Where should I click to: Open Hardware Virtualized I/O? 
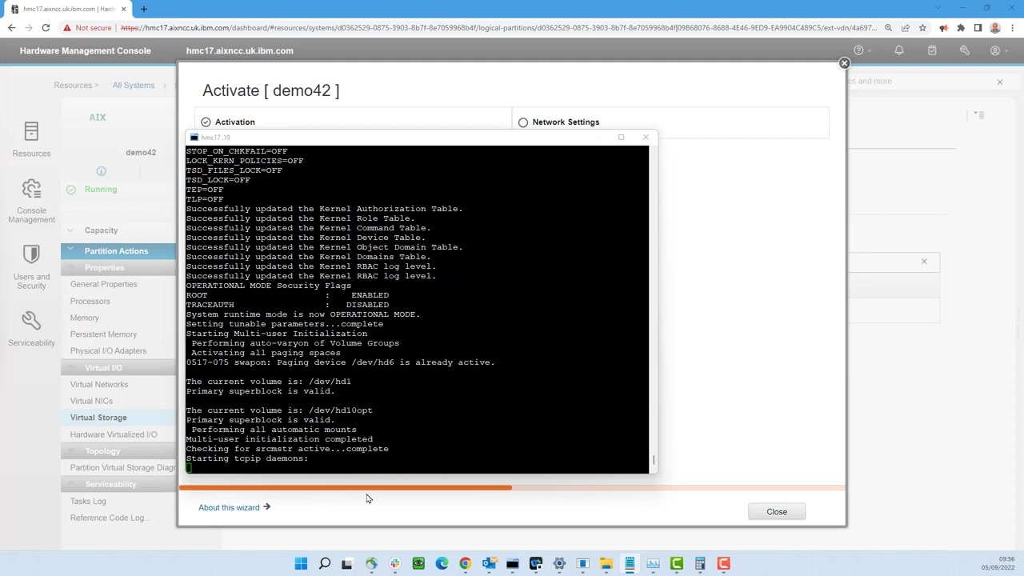[x=114, y=434]
